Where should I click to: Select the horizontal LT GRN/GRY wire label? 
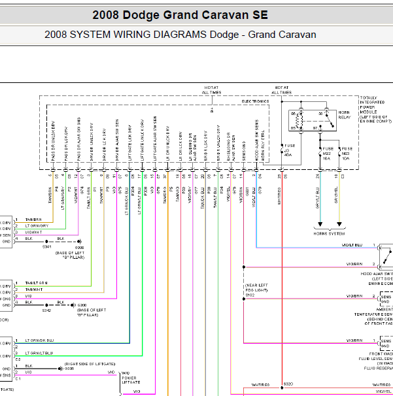(37, 225)
